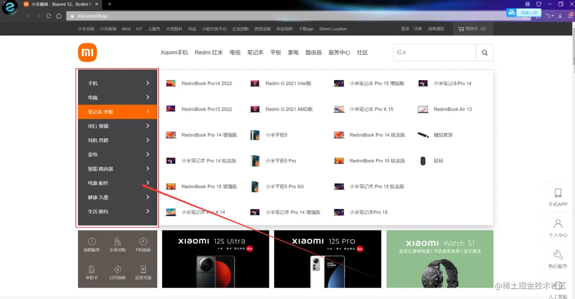Open the 下载app link
Image resolution: width=575 pixels, height=299 pixels.
tap(306, 29)
